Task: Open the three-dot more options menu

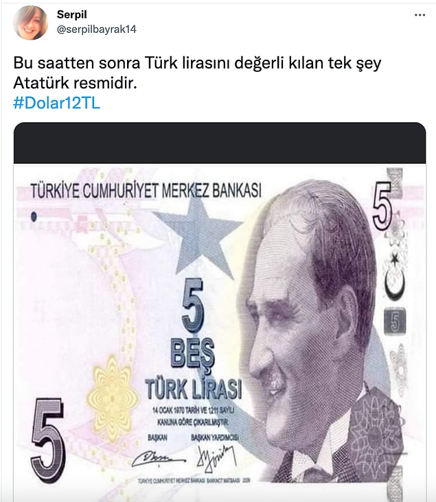Action: (x=420, y=15)
